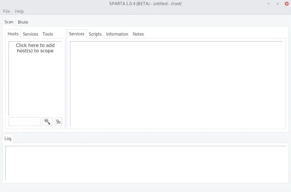The image size is (291, 192).
Task: Minimize the SPARTA window
Action: click(x=268, y=4)
